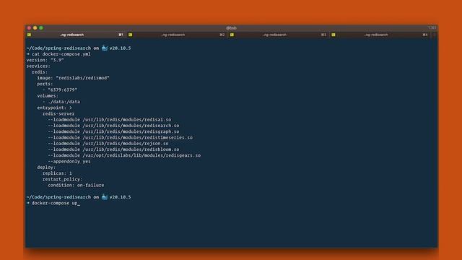This screenshot has width=462, height=260.
Task: Click the '--appendonly yes' line
Action: tap(69, 161)
